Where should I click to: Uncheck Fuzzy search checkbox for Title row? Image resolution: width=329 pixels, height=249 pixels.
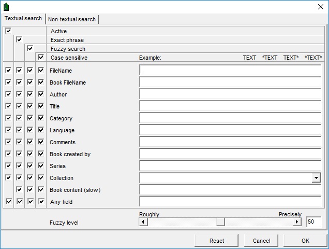[x=30, y=106]
